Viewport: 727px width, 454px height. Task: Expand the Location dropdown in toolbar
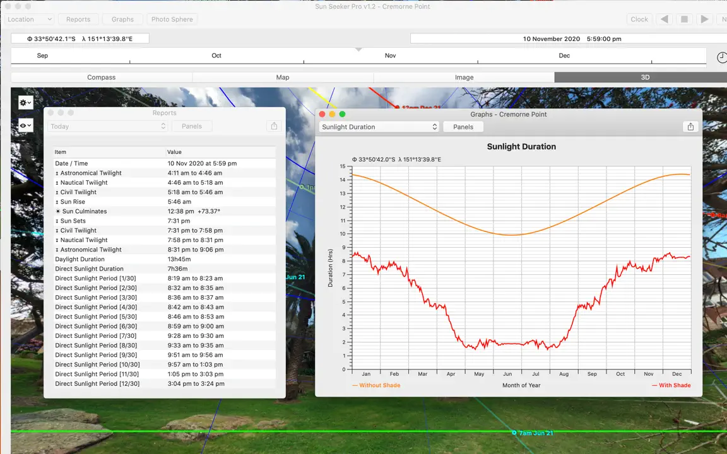pyautogui.click(x=30, y=19)
